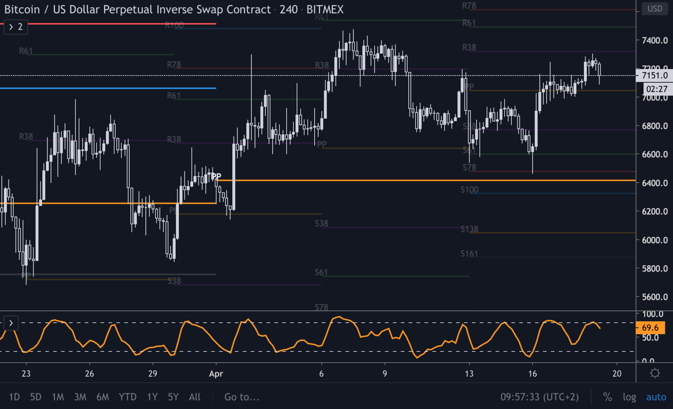Click the 5600.0 price axis label
This screenshot has width=673, height=409.
pyautogui.click(x=654, y=297)
